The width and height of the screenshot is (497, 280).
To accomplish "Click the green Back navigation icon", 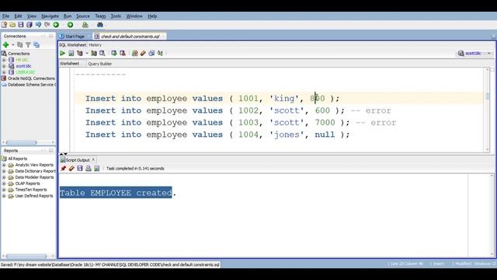I will [56, 25].
